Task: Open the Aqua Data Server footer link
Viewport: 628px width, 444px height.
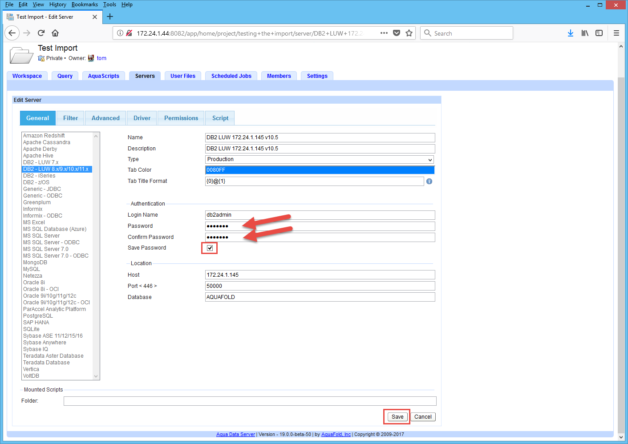Action: (235, 435)
